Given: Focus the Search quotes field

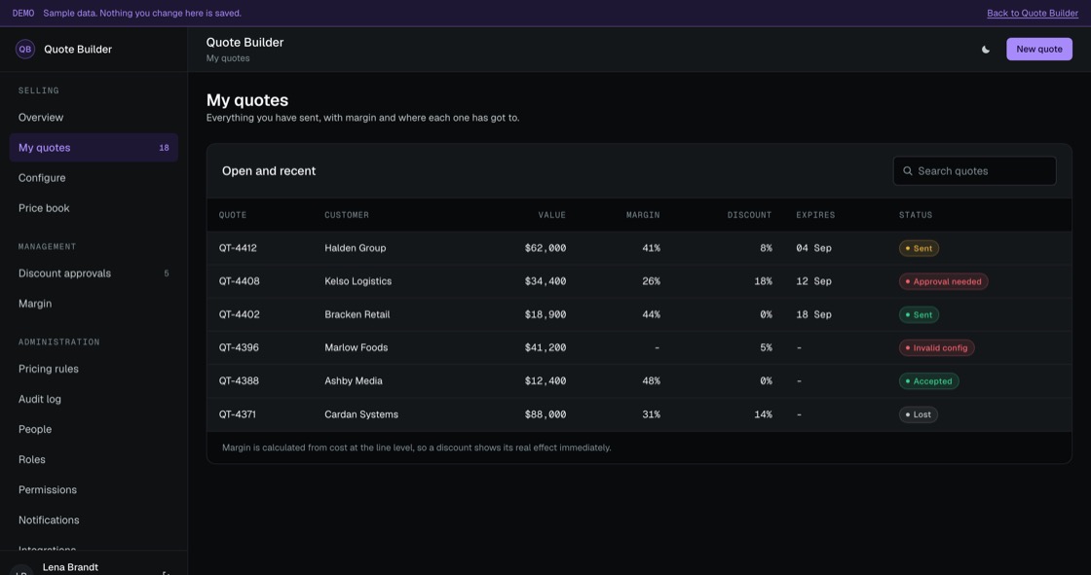Looking at the screenshot, I should 974,171.
